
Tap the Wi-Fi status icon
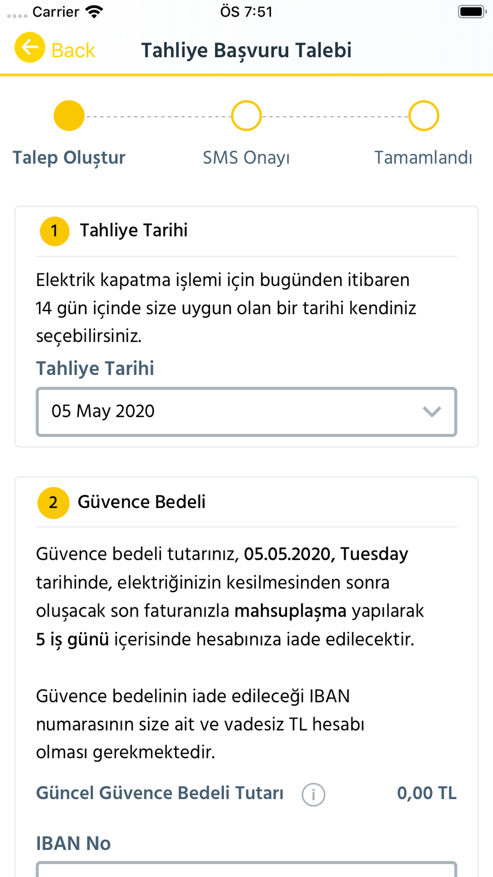coord(94,12)
